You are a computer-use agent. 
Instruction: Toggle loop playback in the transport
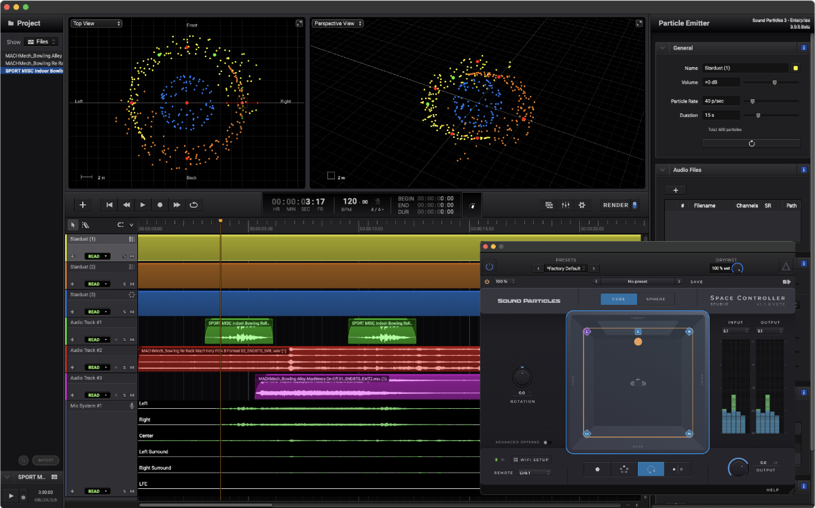194,204
